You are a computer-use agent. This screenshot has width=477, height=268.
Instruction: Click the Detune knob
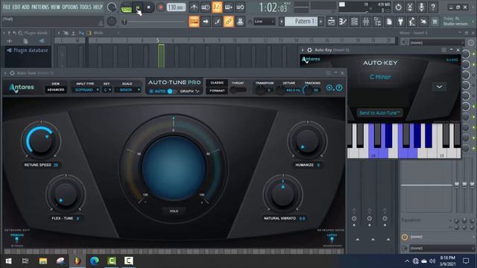(x=280, y=90)
